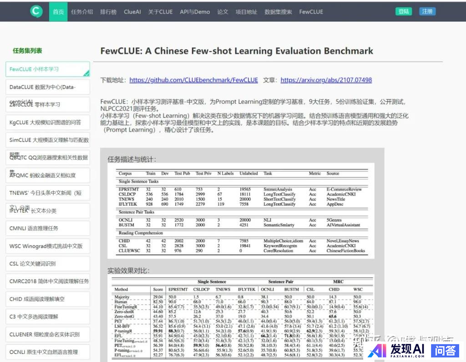
Task: Open TNEWS' 今日头条中文新闻 item
Action: pos(47,193)
